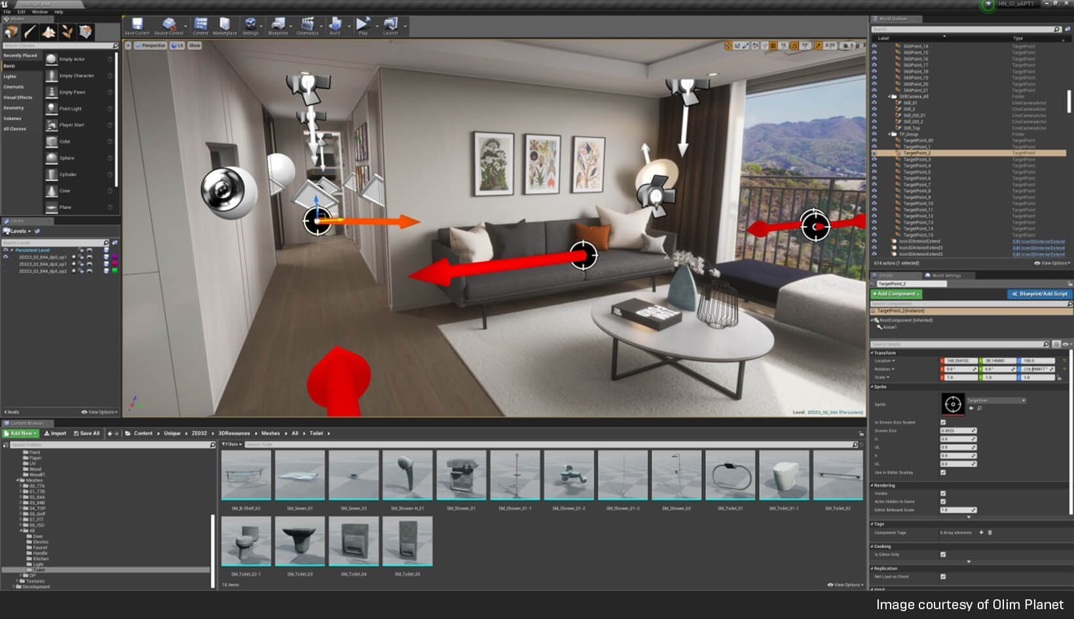This screenshot has width=1074, height=619.
Task: Click Save All in the Content Browser
Action: click(86, 433)
